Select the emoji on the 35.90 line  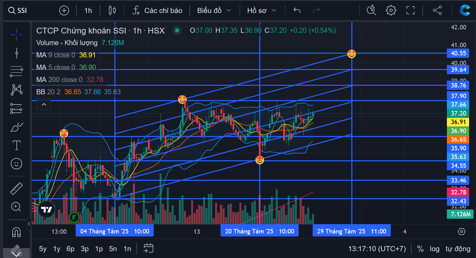[x=64, y=133]
